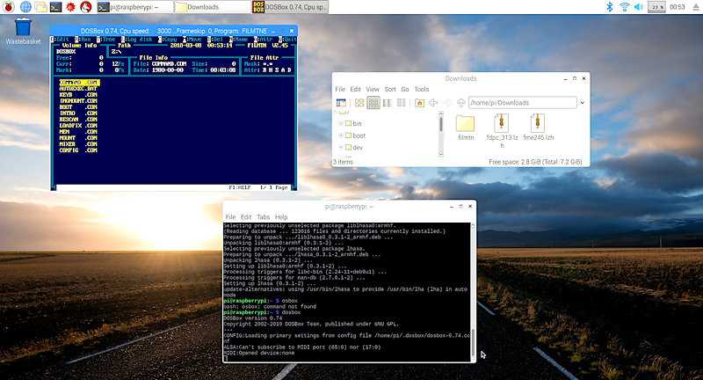Expand the boot folder tree node
Screen dimensions: 703x380
tap(341, 135)
